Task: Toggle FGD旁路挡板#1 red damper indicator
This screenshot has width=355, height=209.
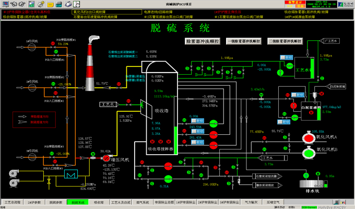Action: click(x=53, y=43)
